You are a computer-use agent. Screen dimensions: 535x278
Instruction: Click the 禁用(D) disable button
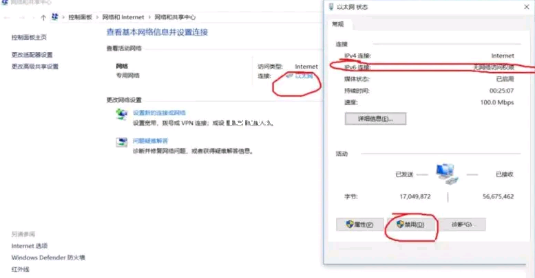pyautogui.click(x=410, y=224)
